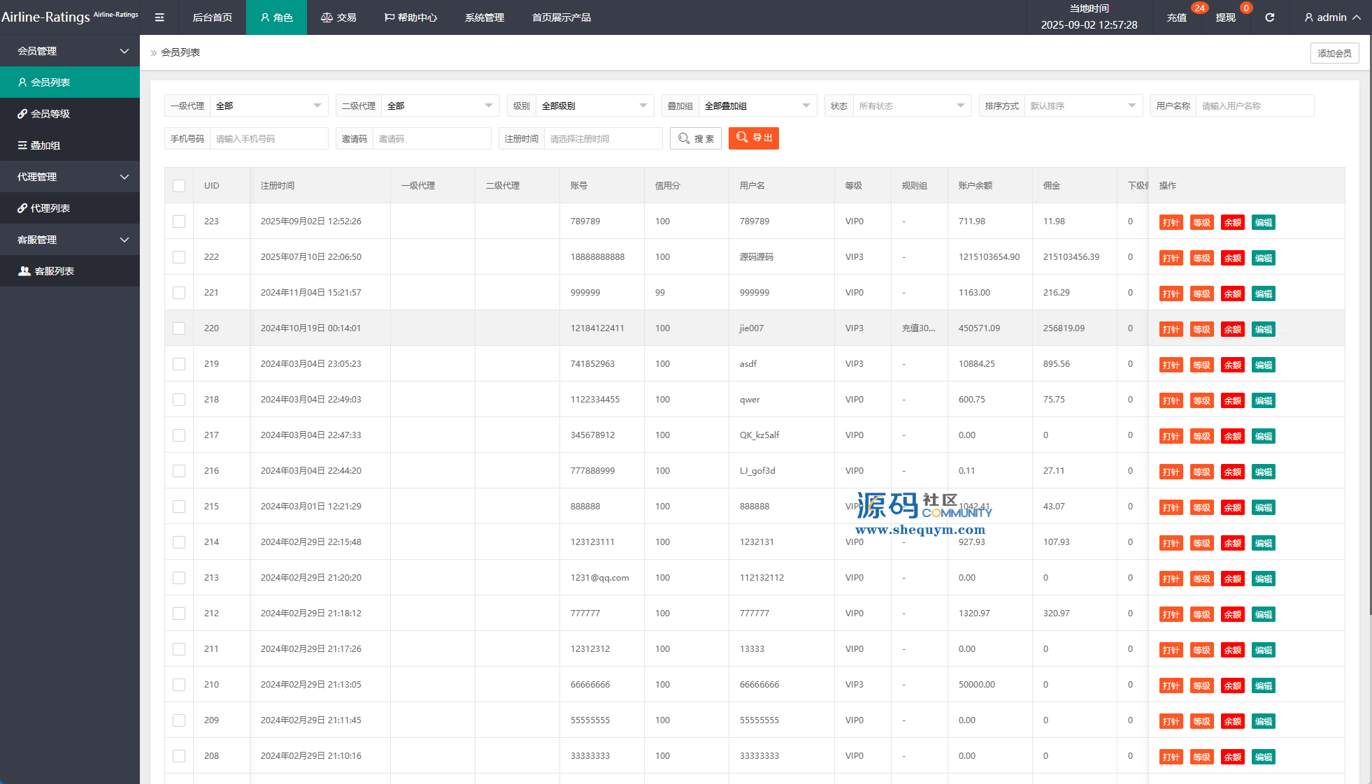Open the 级别 全部级别 dropdown
The width and height of the screenshot is (1372, 784).
click(x=594, y=106)
